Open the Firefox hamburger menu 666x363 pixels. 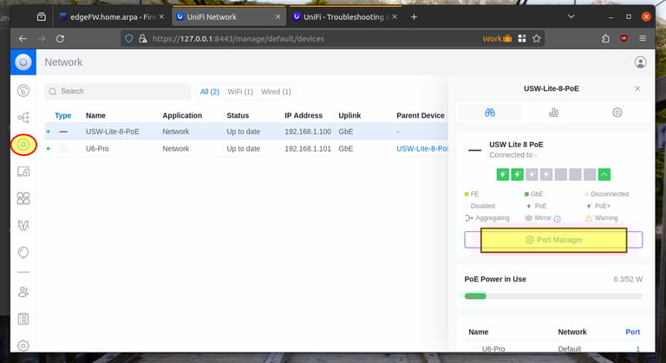coord(643,39)
